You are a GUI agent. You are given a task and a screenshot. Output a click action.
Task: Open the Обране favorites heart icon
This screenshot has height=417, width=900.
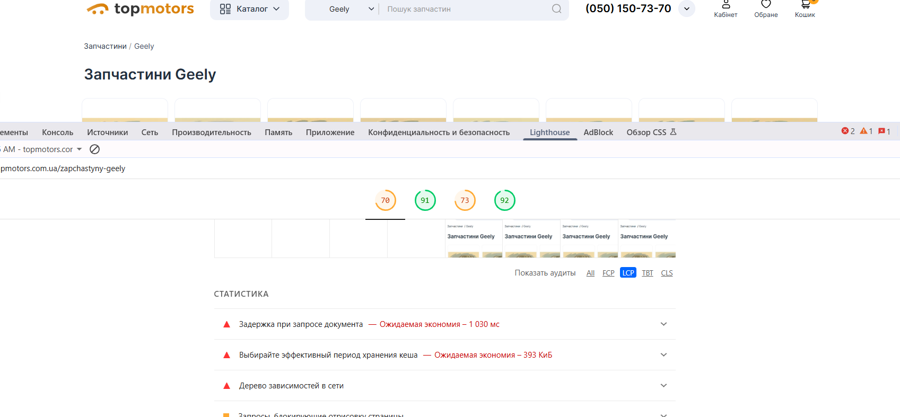pyautogui.click(x=766, y=9)
